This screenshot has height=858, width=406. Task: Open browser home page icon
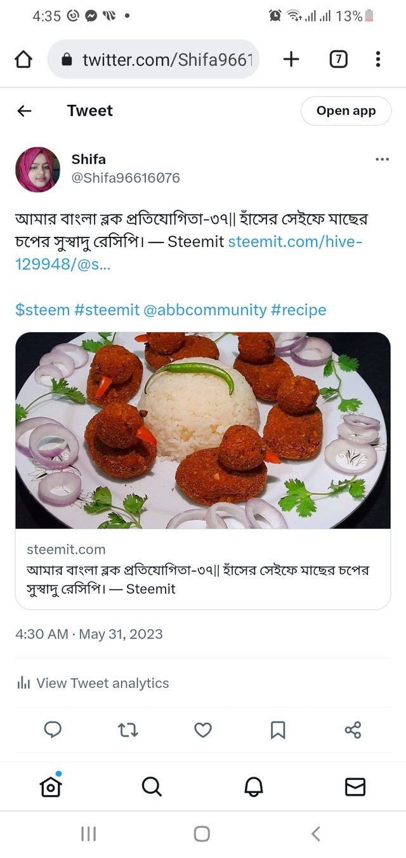(x=23, y=60)
